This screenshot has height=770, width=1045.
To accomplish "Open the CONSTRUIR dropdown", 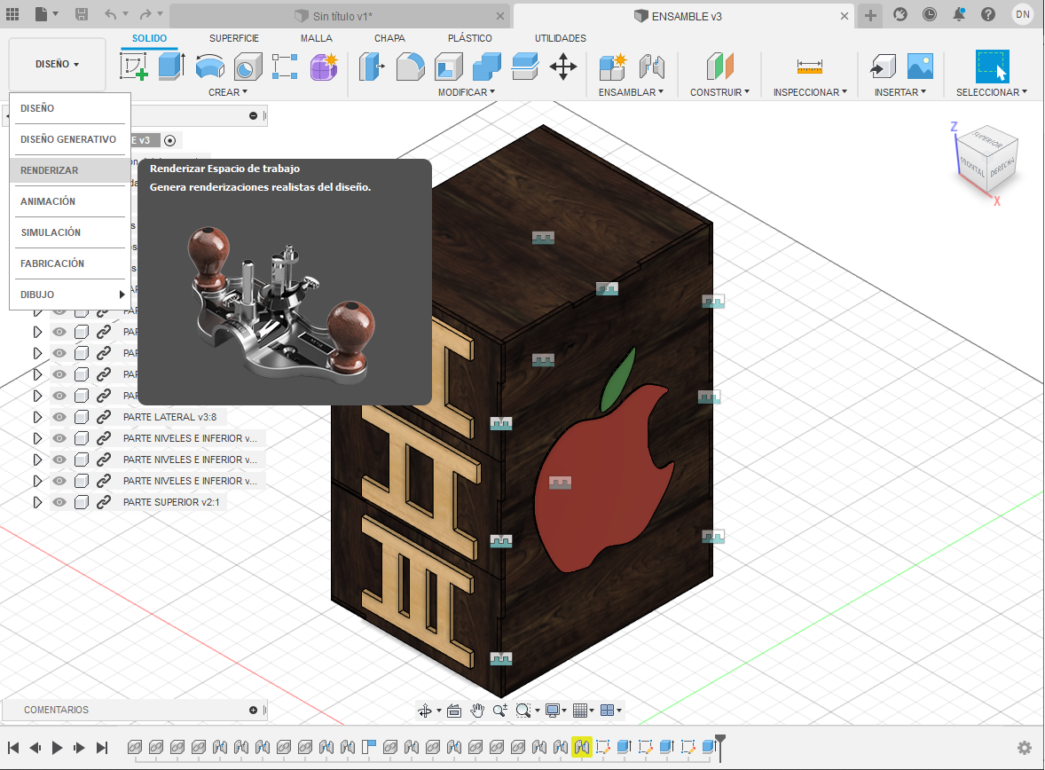I will tap(719, 92).
